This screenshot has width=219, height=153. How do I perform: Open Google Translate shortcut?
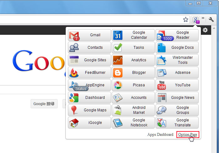pyautogui.click(x=177, y=123)
